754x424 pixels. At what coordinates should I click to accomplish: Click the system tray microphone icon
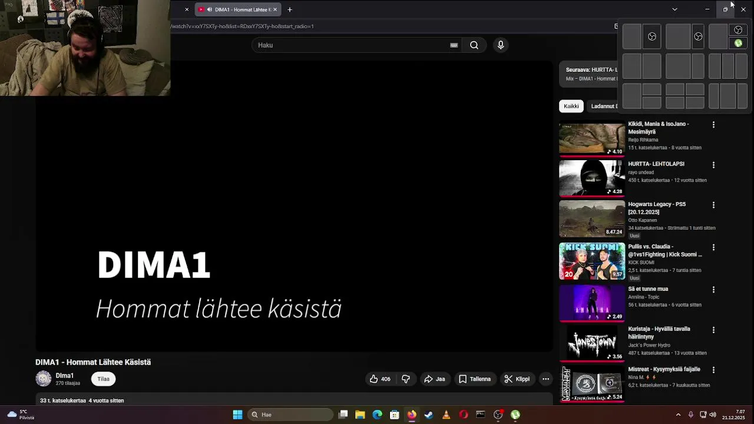tap(691, 415)
